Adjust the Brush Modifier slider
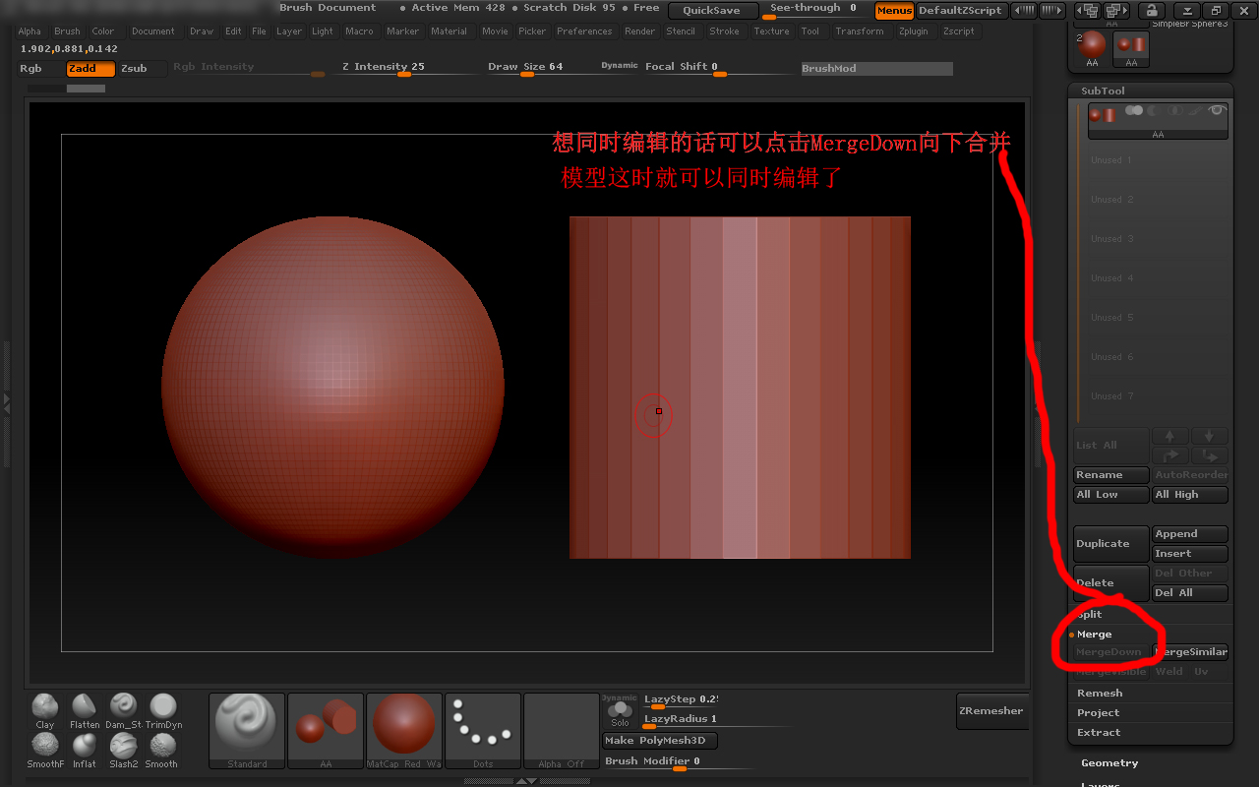 (679, 762)
